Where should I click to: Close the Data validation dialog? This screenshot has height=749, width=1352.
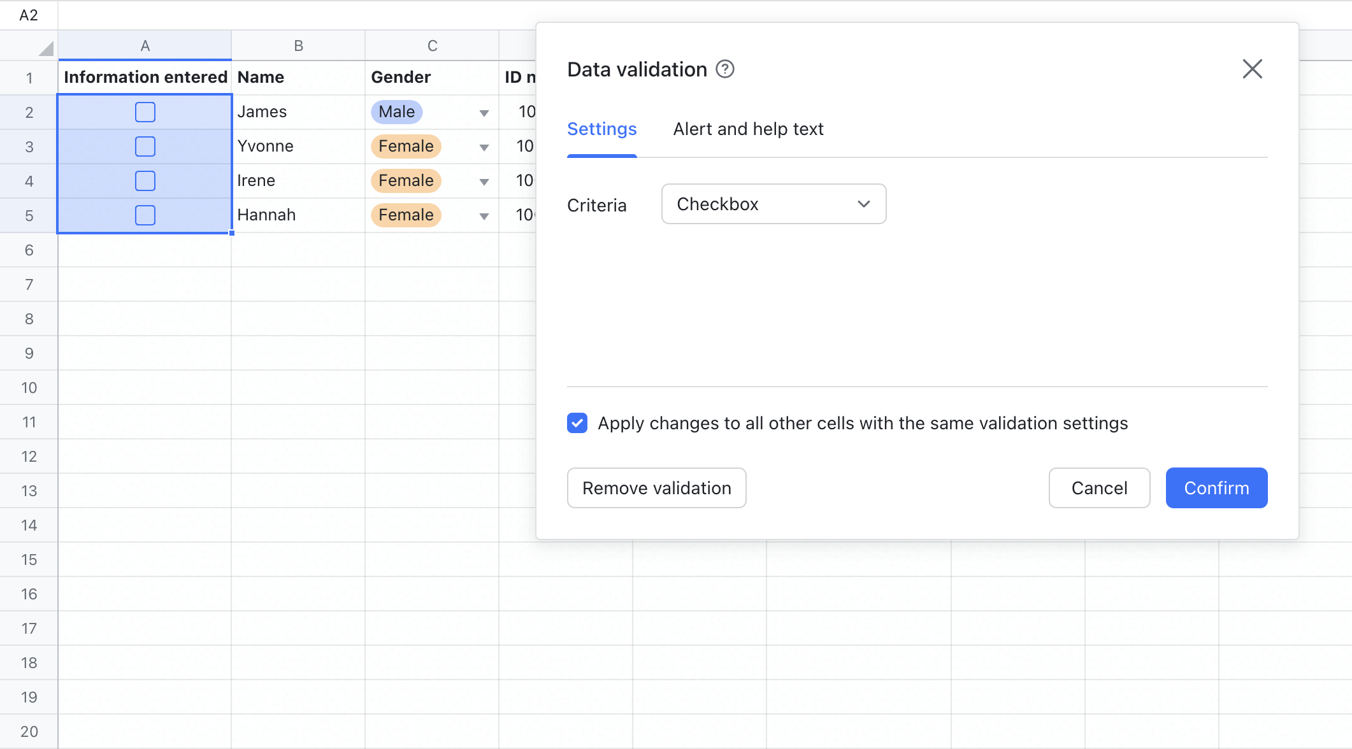pyautogui.click(x=1252, y=69)
